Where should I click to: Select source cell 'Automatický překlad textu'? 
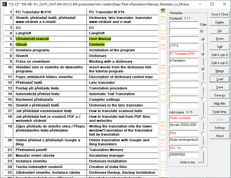click(x=50, y=94)
